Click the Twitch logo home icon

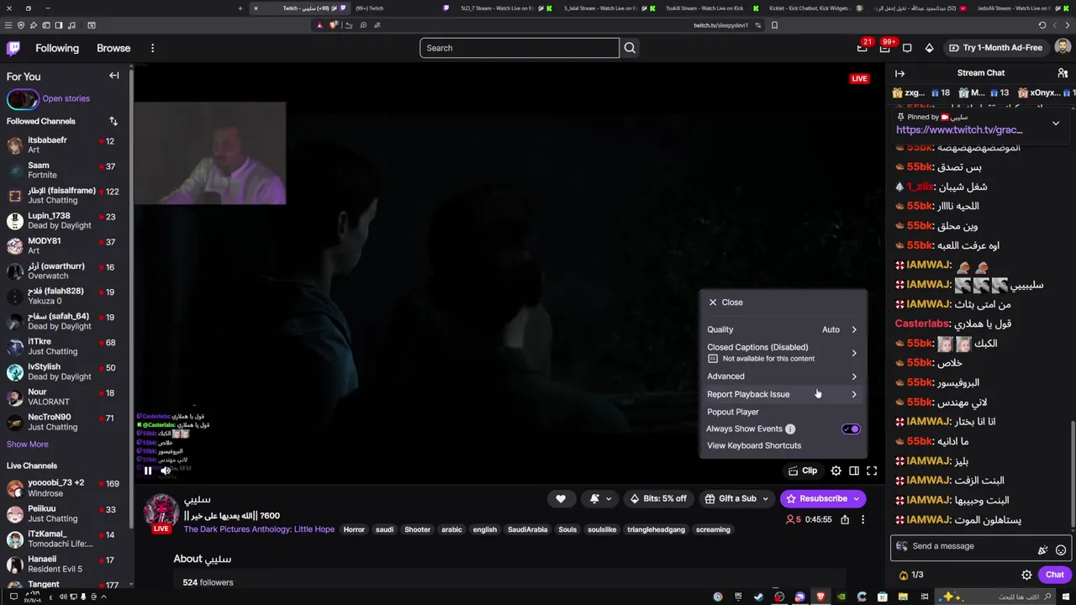[13, 48]
